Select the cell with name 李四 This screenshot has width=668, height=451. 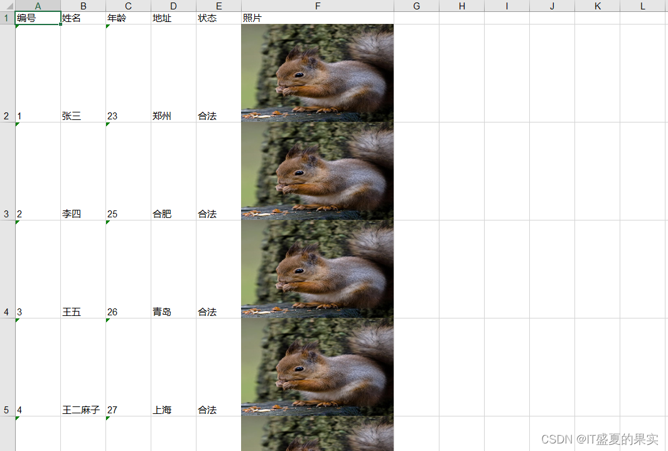pos(83,171)
